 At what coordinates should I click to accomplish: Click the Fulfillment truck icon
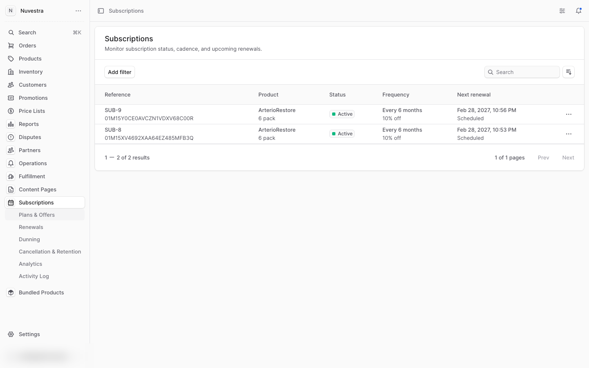click(11, 176)
